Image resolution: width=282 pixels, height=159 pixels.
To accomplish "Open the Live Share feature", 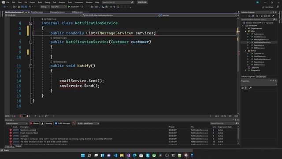I will [267, 7].
